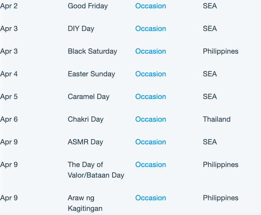Open Occasion link for Valor/Bataan Day
The image size is (261, 215).
150,164
